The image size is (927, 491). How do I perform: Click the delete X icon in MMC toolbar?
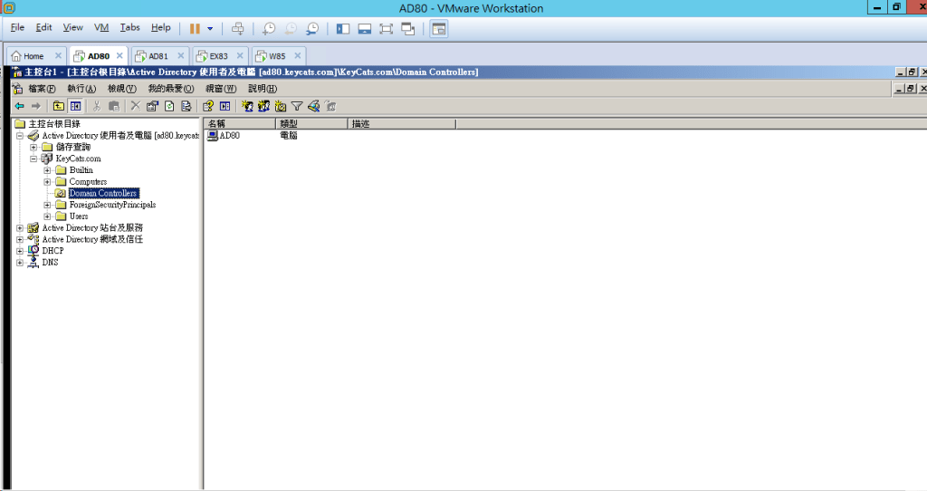(135, 106)
